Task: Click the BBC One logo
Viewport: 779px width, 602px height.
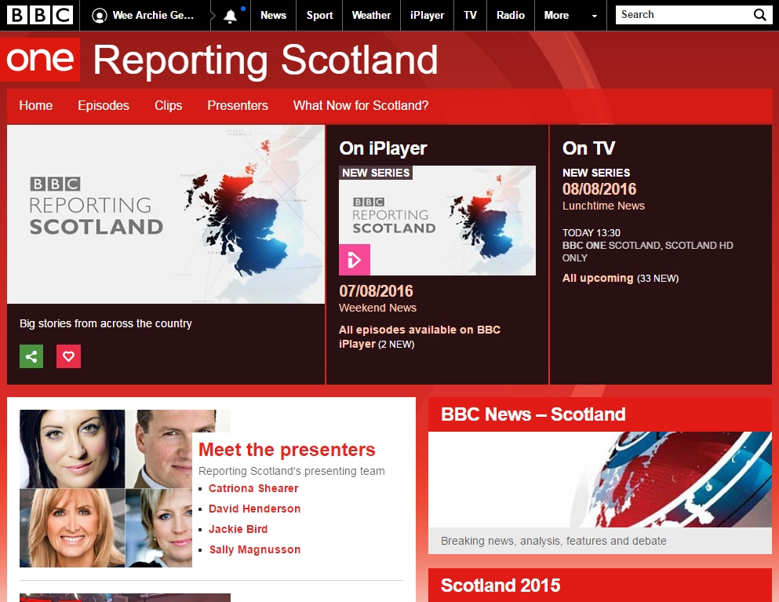Action: click(x=40, y=60)
